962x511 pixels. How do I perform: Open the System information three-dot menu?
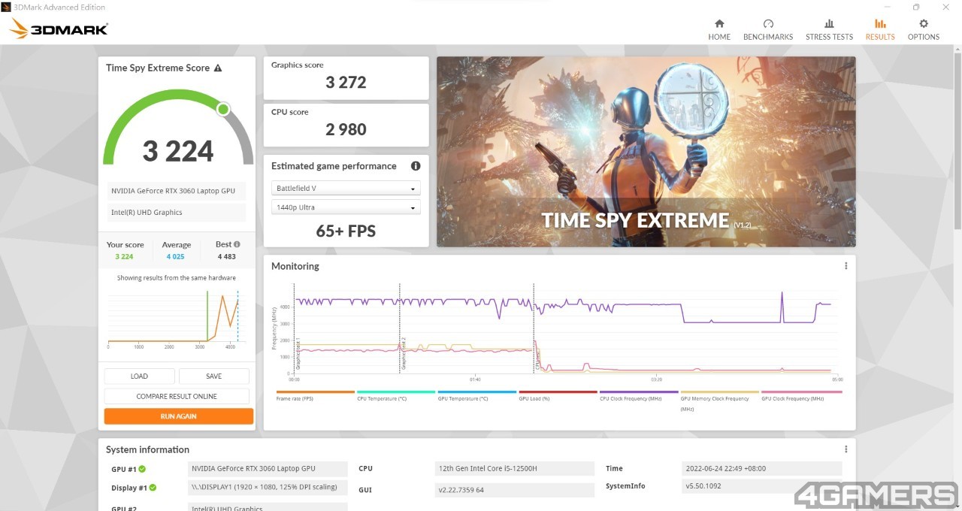846,449
